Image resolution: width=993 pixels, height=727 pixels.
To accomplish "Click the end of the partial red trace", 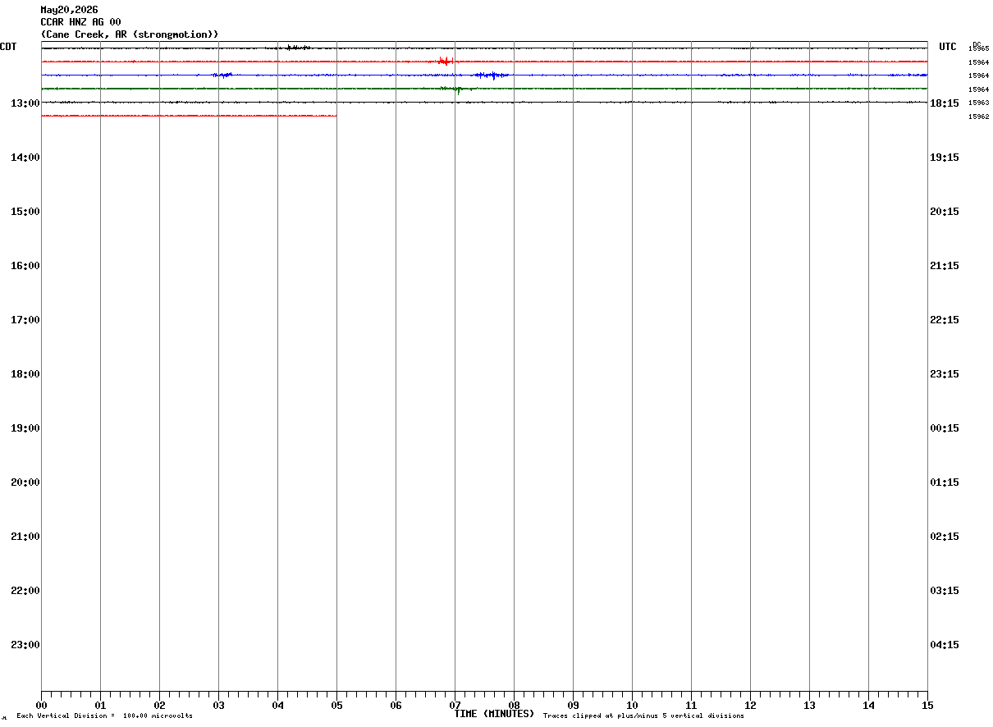I will (x=335, y=116).
